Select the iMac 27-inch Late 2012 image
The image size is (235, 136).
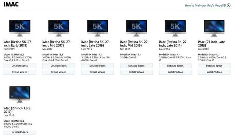[20, 94]
